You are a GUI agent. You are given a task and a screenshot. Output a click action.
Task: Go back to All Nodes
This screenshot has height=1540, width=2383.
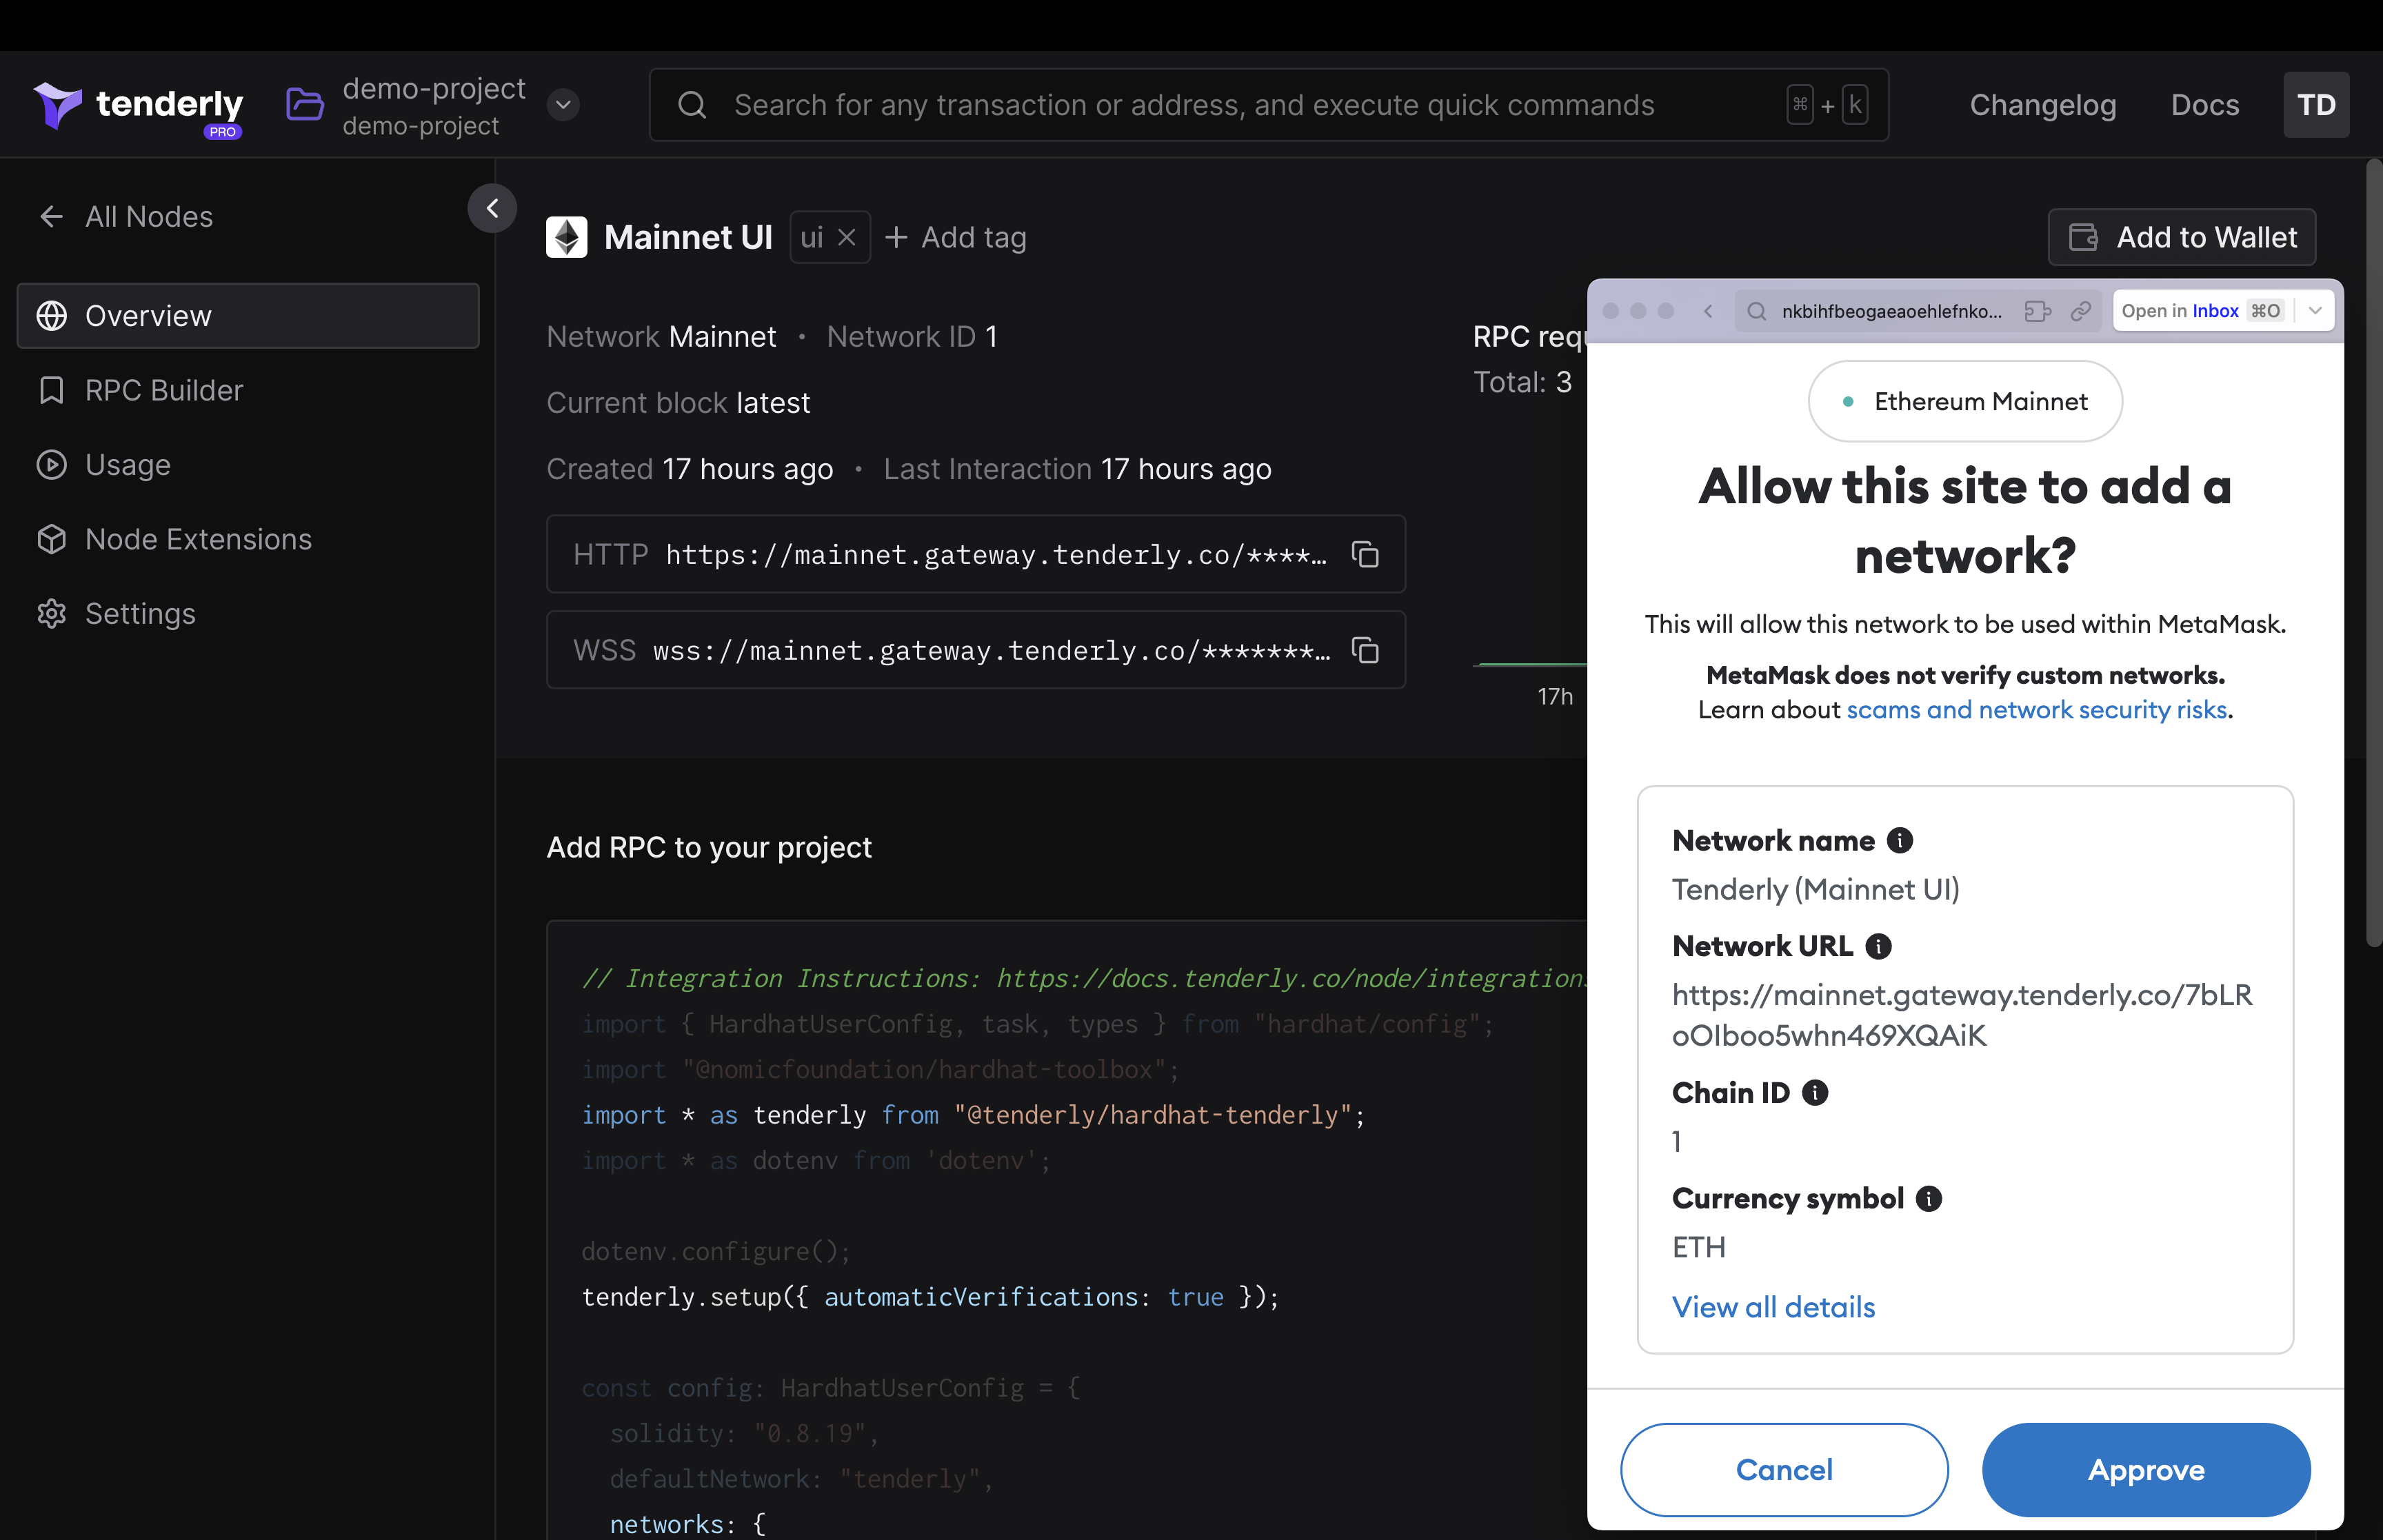coord(125,216)
